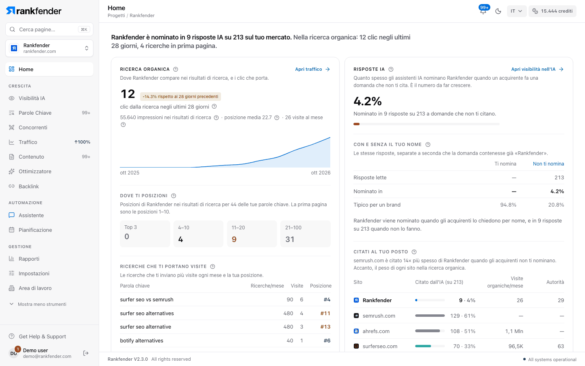This screenshot has width=585, height=366.
Task: Click the Backlink link icon
Action: 12,186
